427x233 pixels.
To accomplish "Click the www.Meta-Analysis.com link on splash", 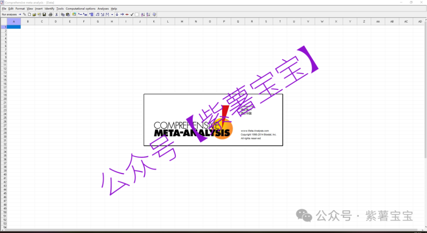I will click(x=255, y=131).
